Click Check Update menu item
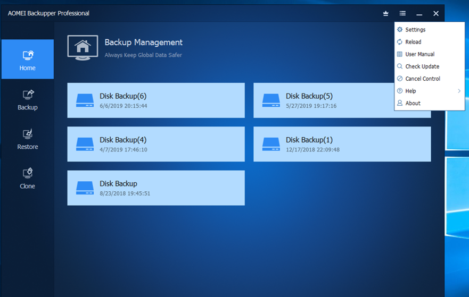Viewport: 469px width, 297px height. pyautogui.click(x=422, y=66)
